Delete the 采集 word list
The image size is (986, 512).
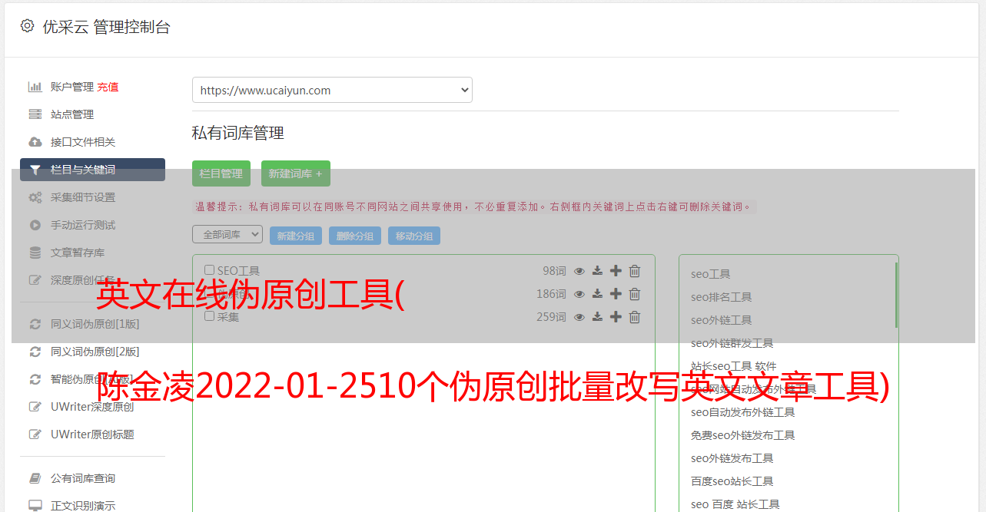tap(635, 317)
